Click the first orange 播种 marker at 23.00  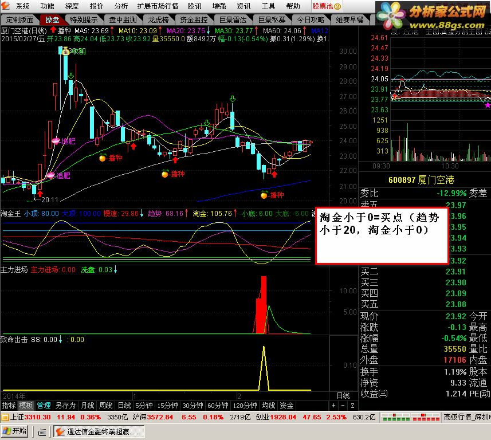click(103, 158)
